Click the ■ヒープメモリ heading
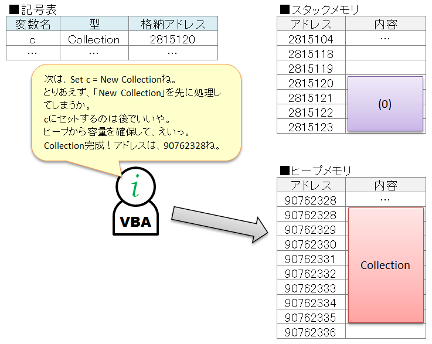 tap(315, 171)
